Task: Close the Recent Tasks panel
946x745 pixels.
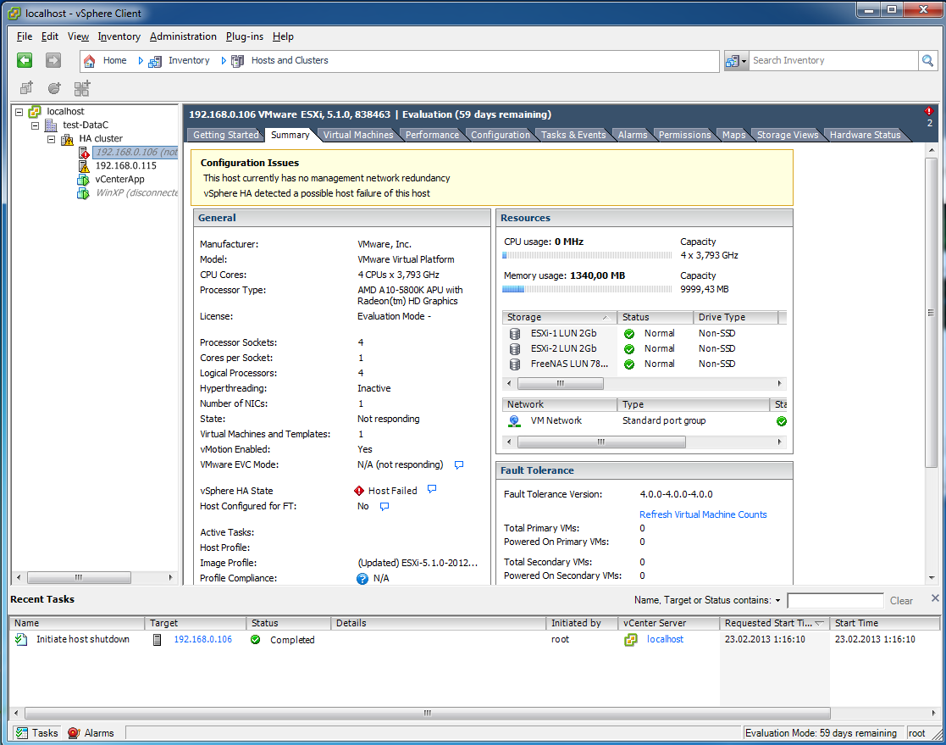Action: 934,598
